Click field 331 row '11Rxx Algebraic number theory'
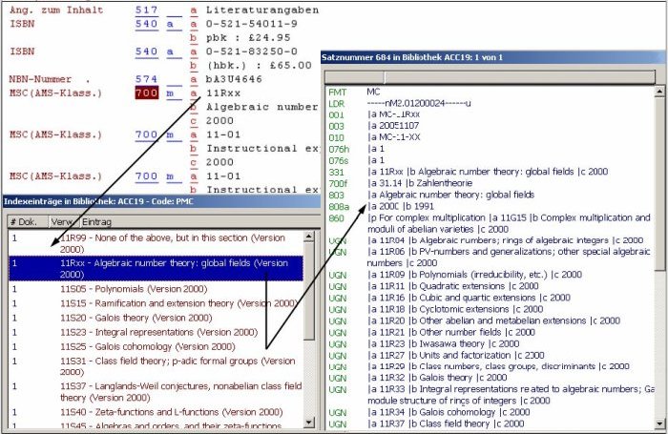 click(490, 172)
